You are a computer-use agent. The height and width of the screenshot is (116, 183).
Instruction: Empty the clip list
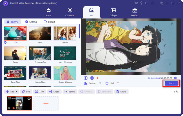[x=121, y=92]
